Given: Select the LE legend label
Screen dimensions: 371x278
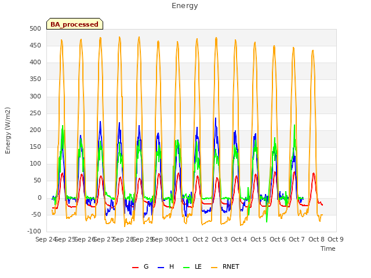Looking at the screenshot, I should point(198,266).
